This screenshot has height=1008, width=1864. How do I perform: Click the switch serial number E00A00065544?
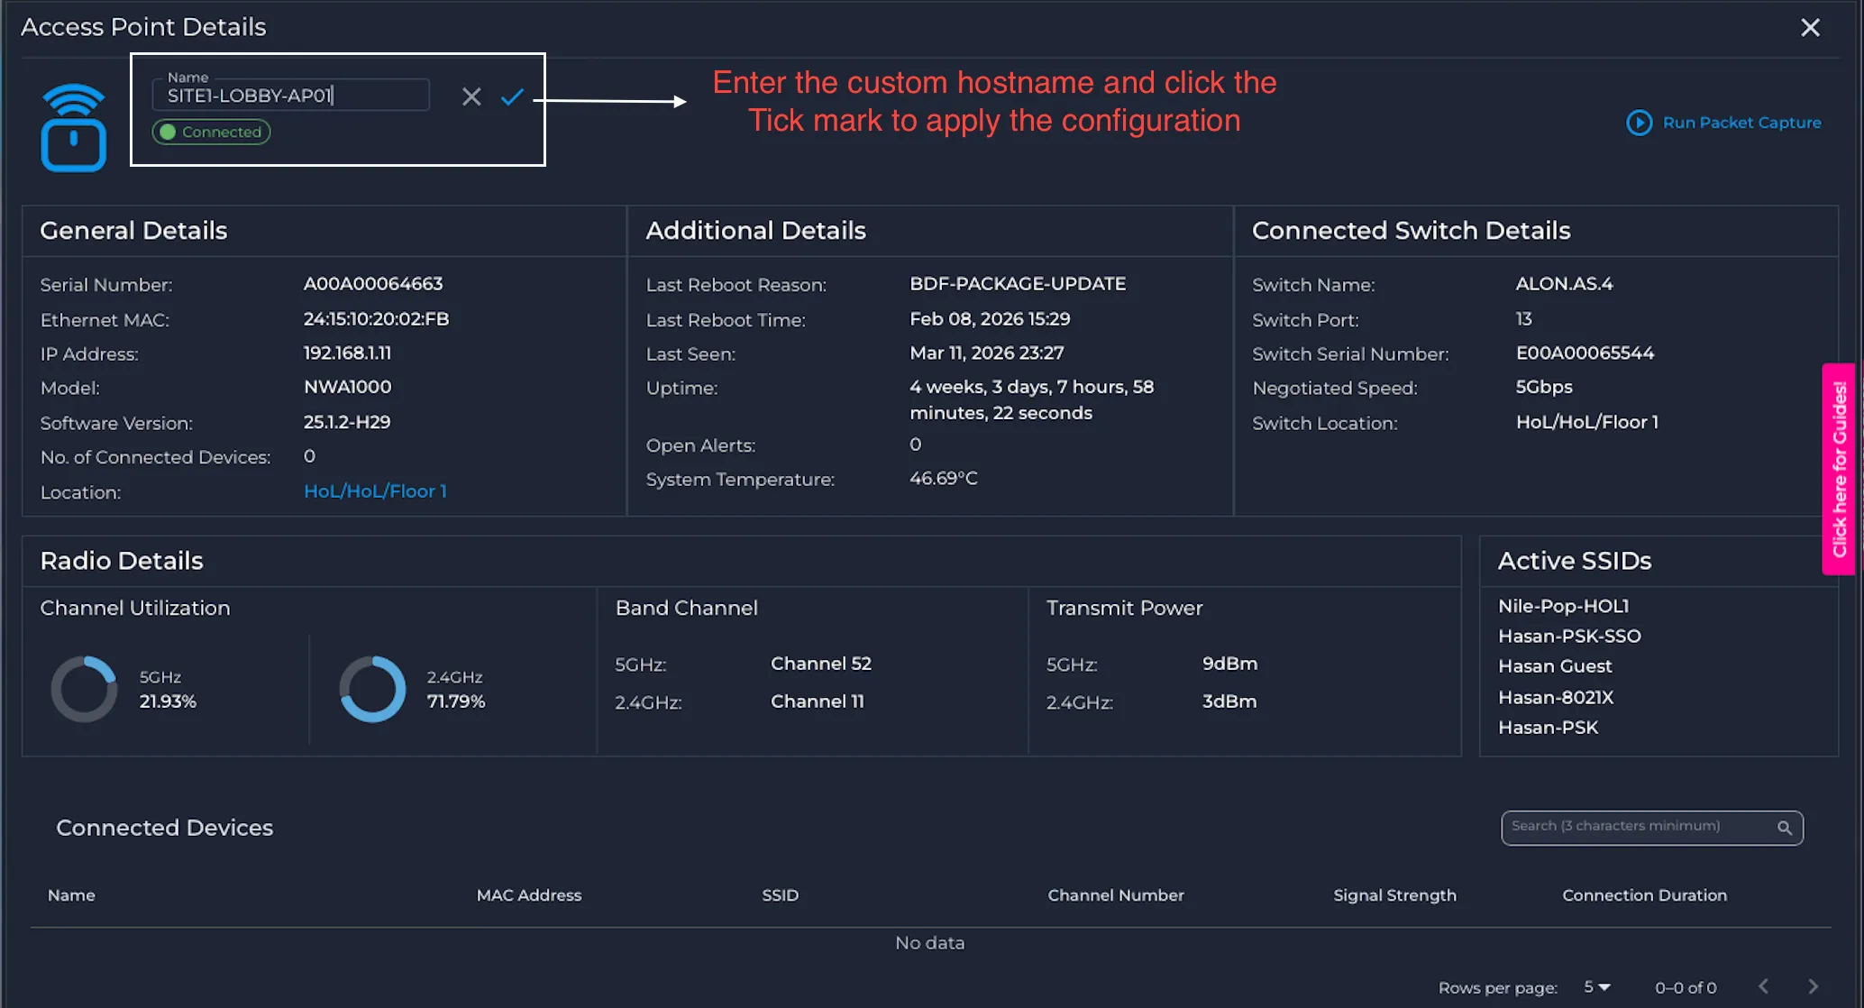click(x=1585, y=353)
